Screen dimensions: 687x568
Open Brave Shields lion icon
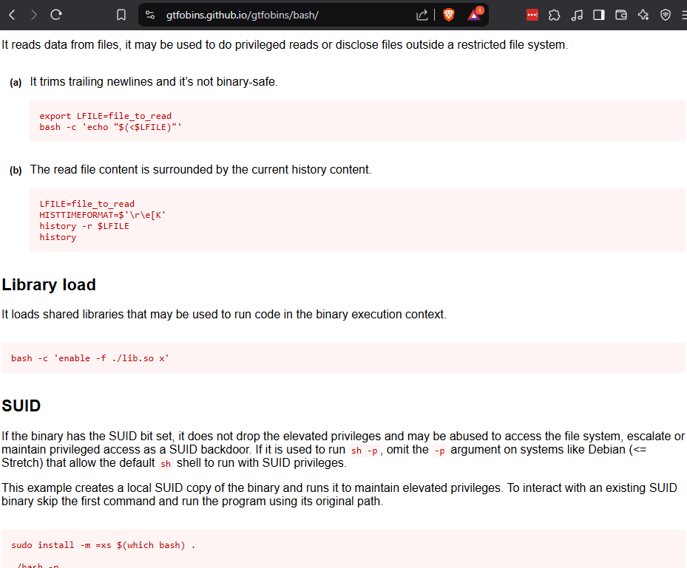(449, 14)
